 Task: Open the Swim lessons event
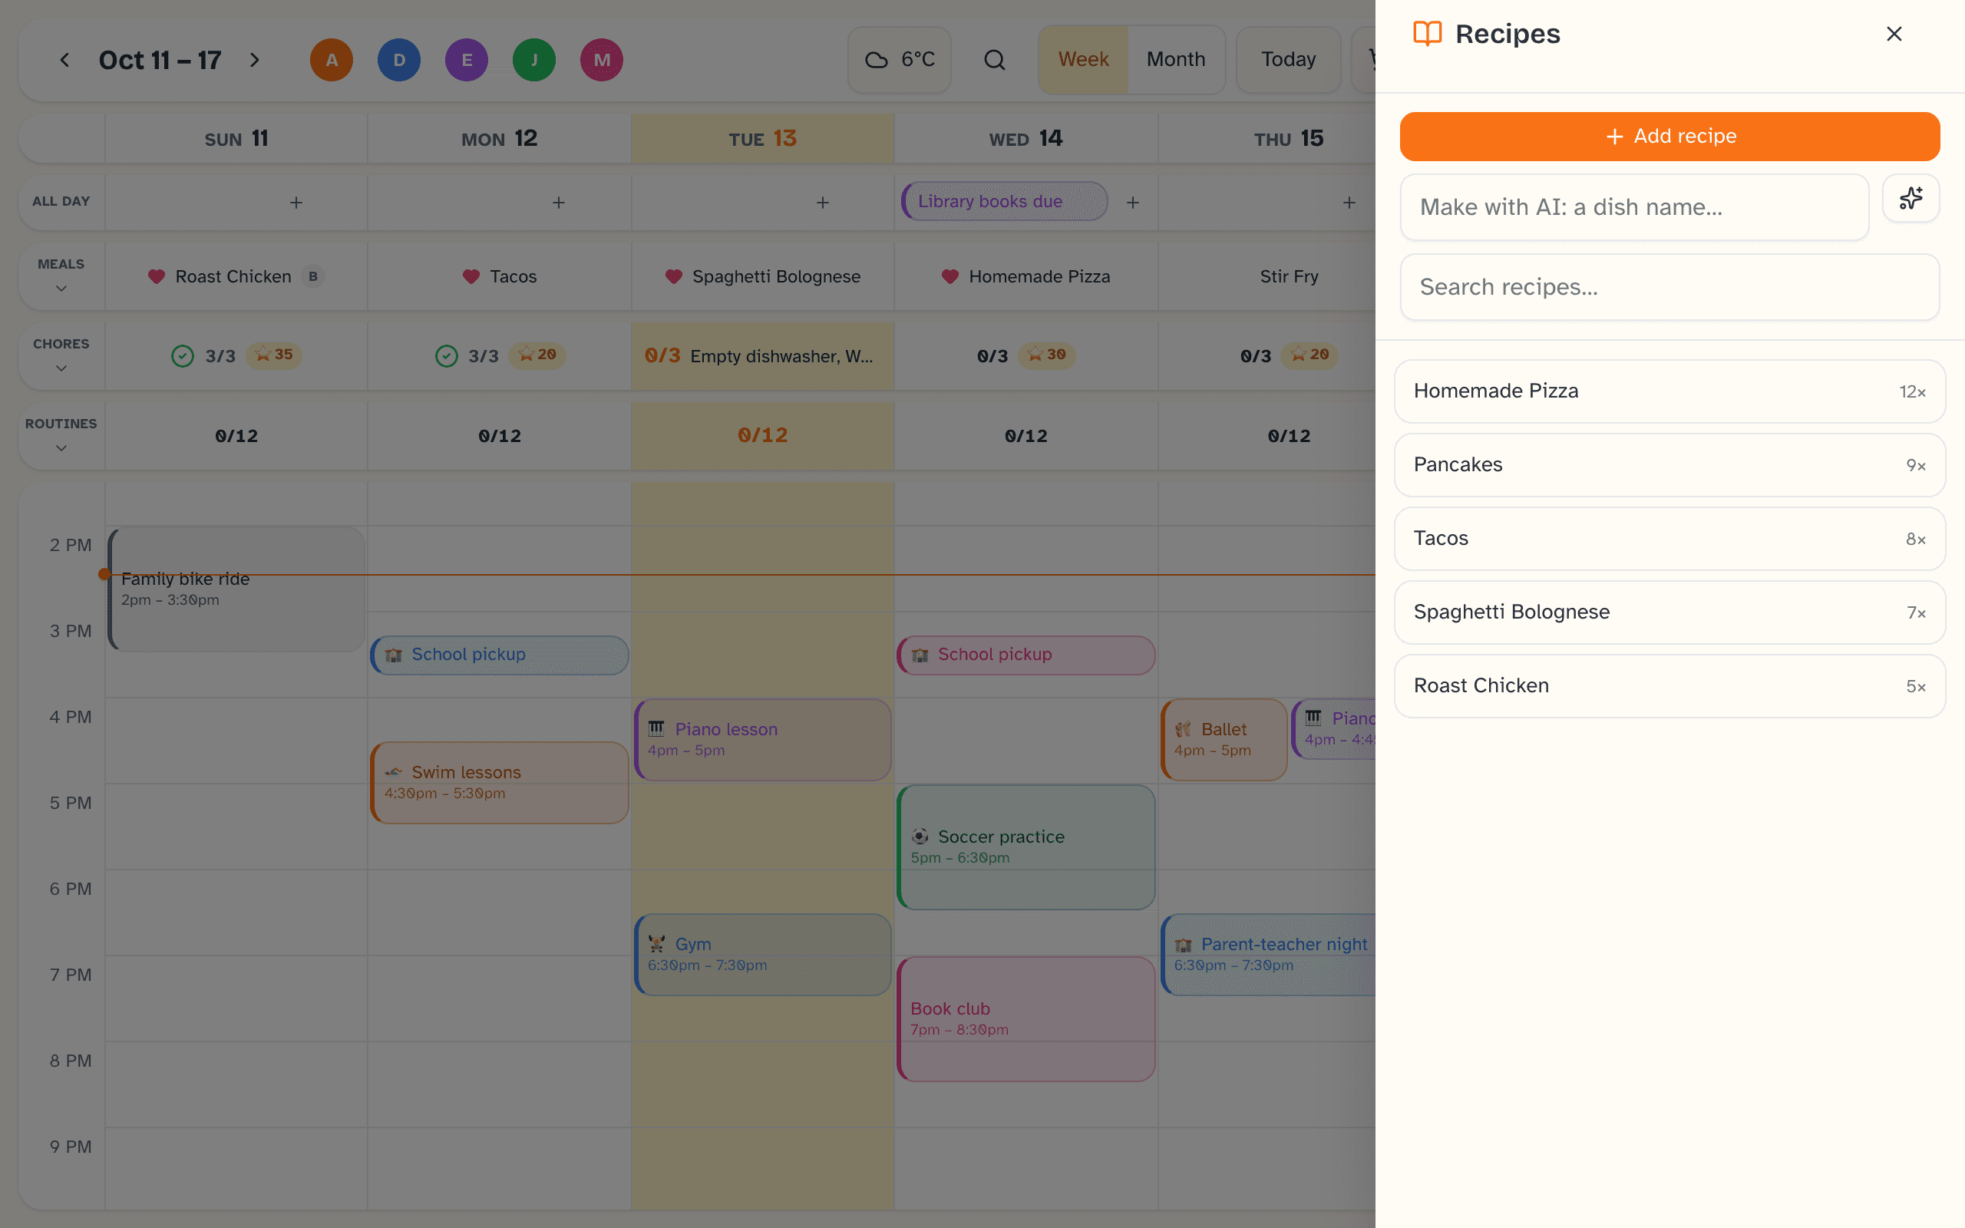pos(500,782)
